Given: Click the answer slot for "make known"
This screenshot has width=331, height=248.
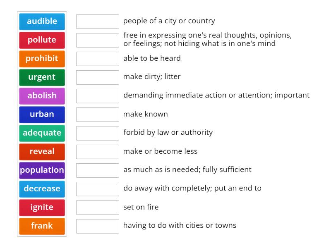Looking at the screenshot, I should 98,114.
